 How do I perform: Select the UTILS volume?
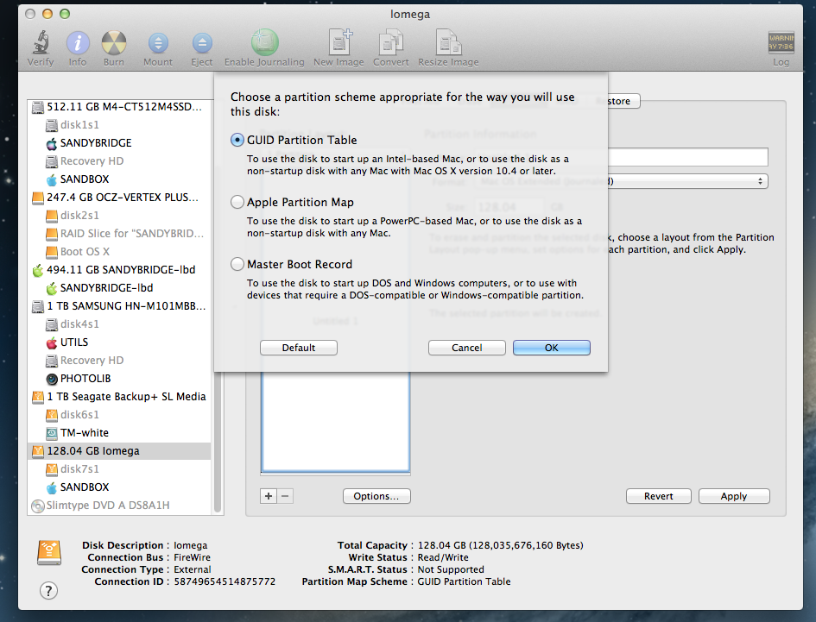(x=119, y=342)
